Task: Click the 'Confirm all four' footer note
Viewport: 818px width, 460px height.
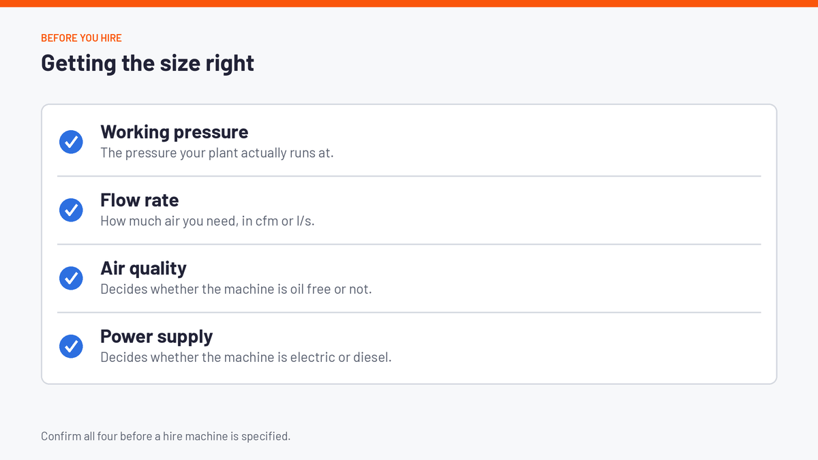Action: [x=166, y=435]
